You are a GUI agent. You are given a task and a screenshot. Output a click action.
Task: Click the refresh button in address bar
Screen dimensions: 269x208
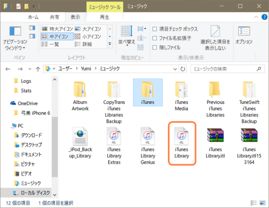point(183,69)
